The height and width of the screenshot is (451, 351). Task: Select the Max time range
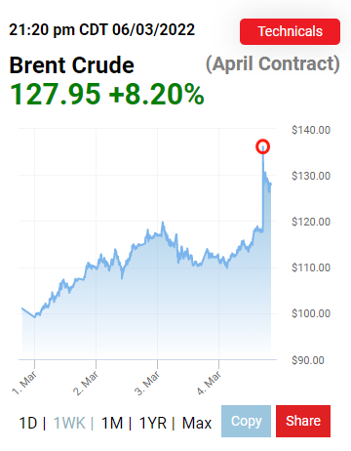tap(197, 423)
